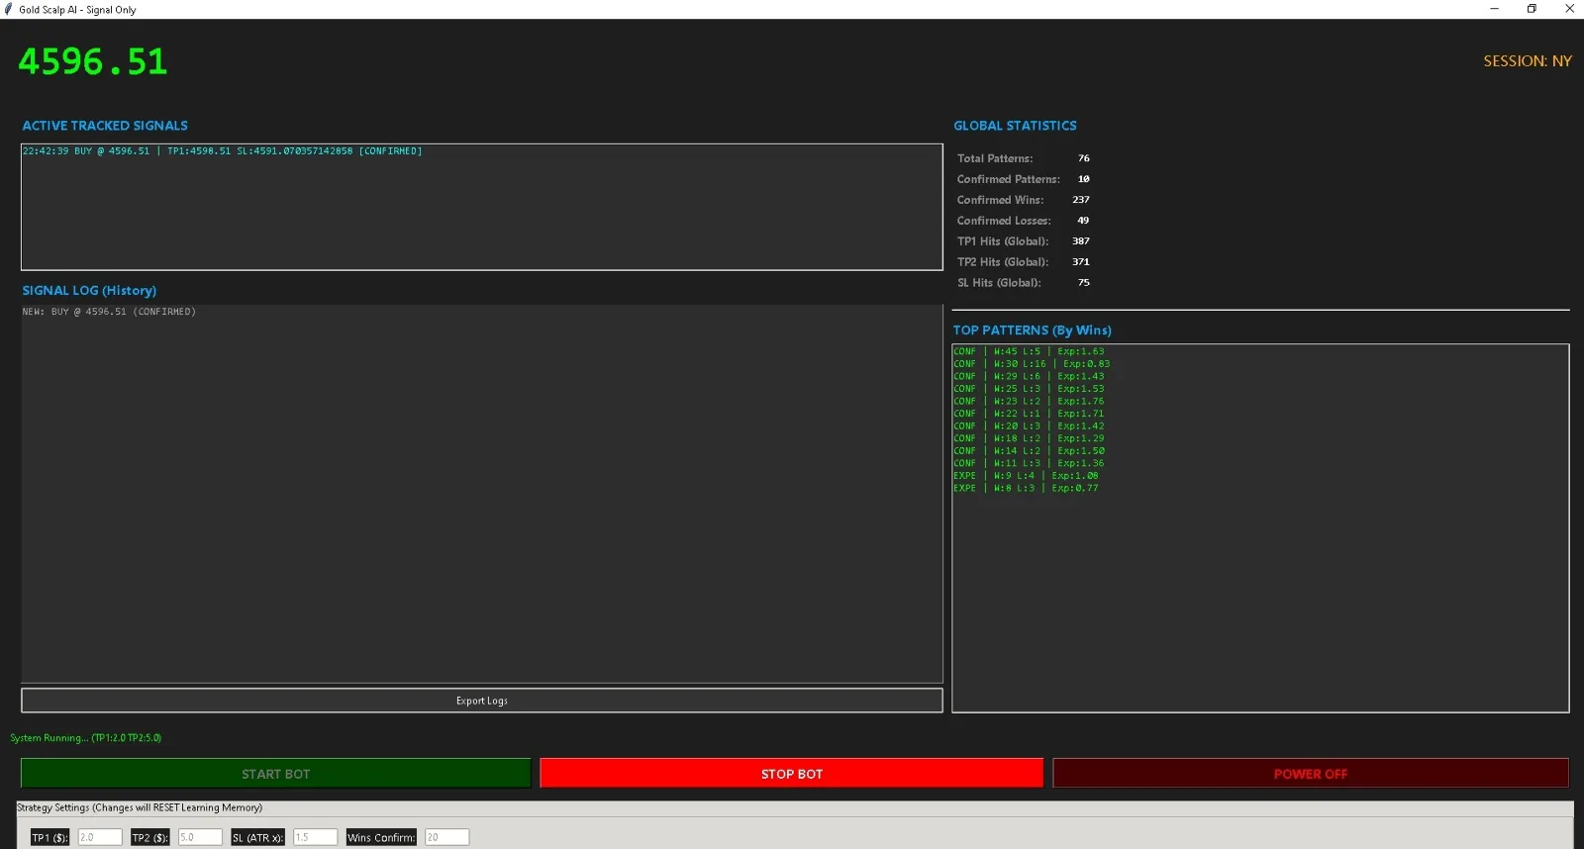Restore down the Gold Scalp AI window

point(1532,9)
